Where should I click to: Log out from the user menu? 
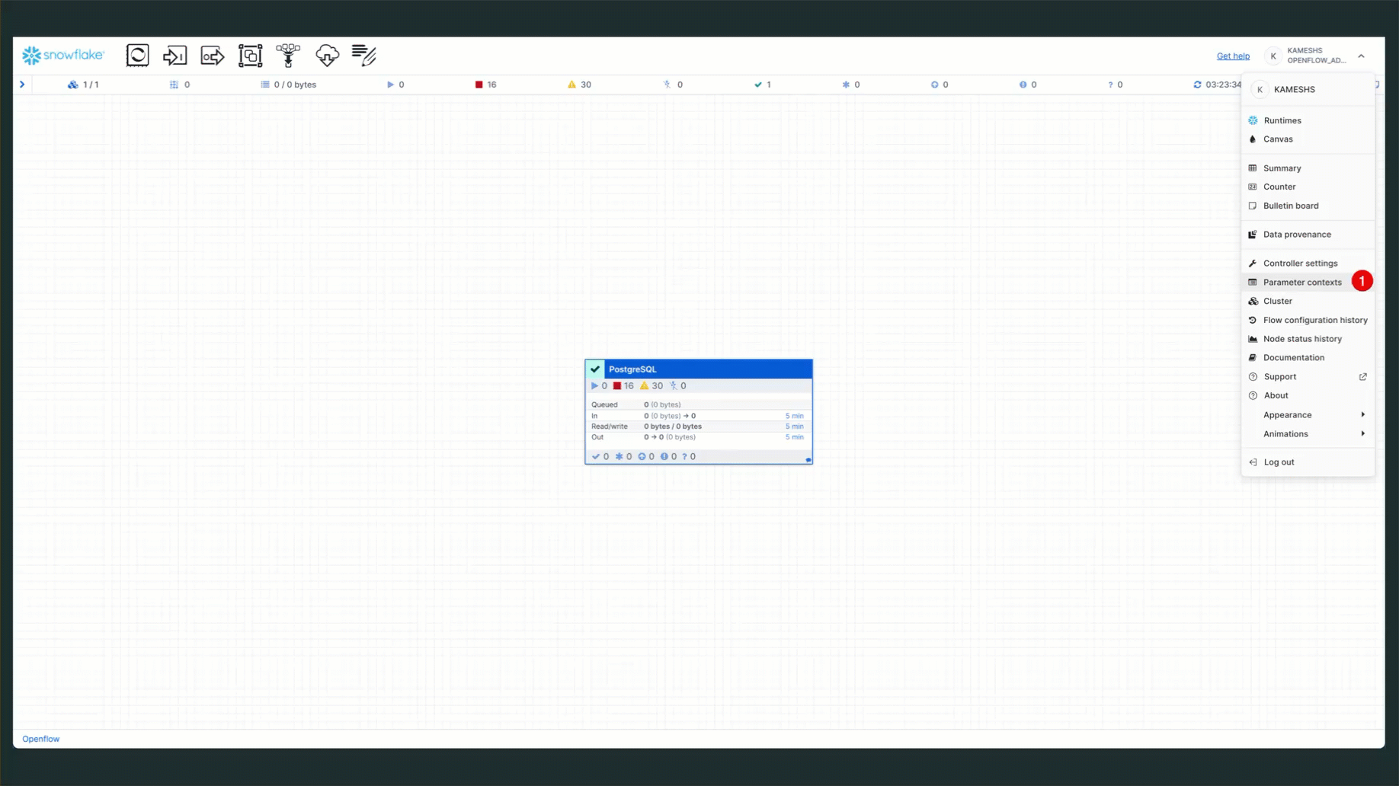point(1278,462)
